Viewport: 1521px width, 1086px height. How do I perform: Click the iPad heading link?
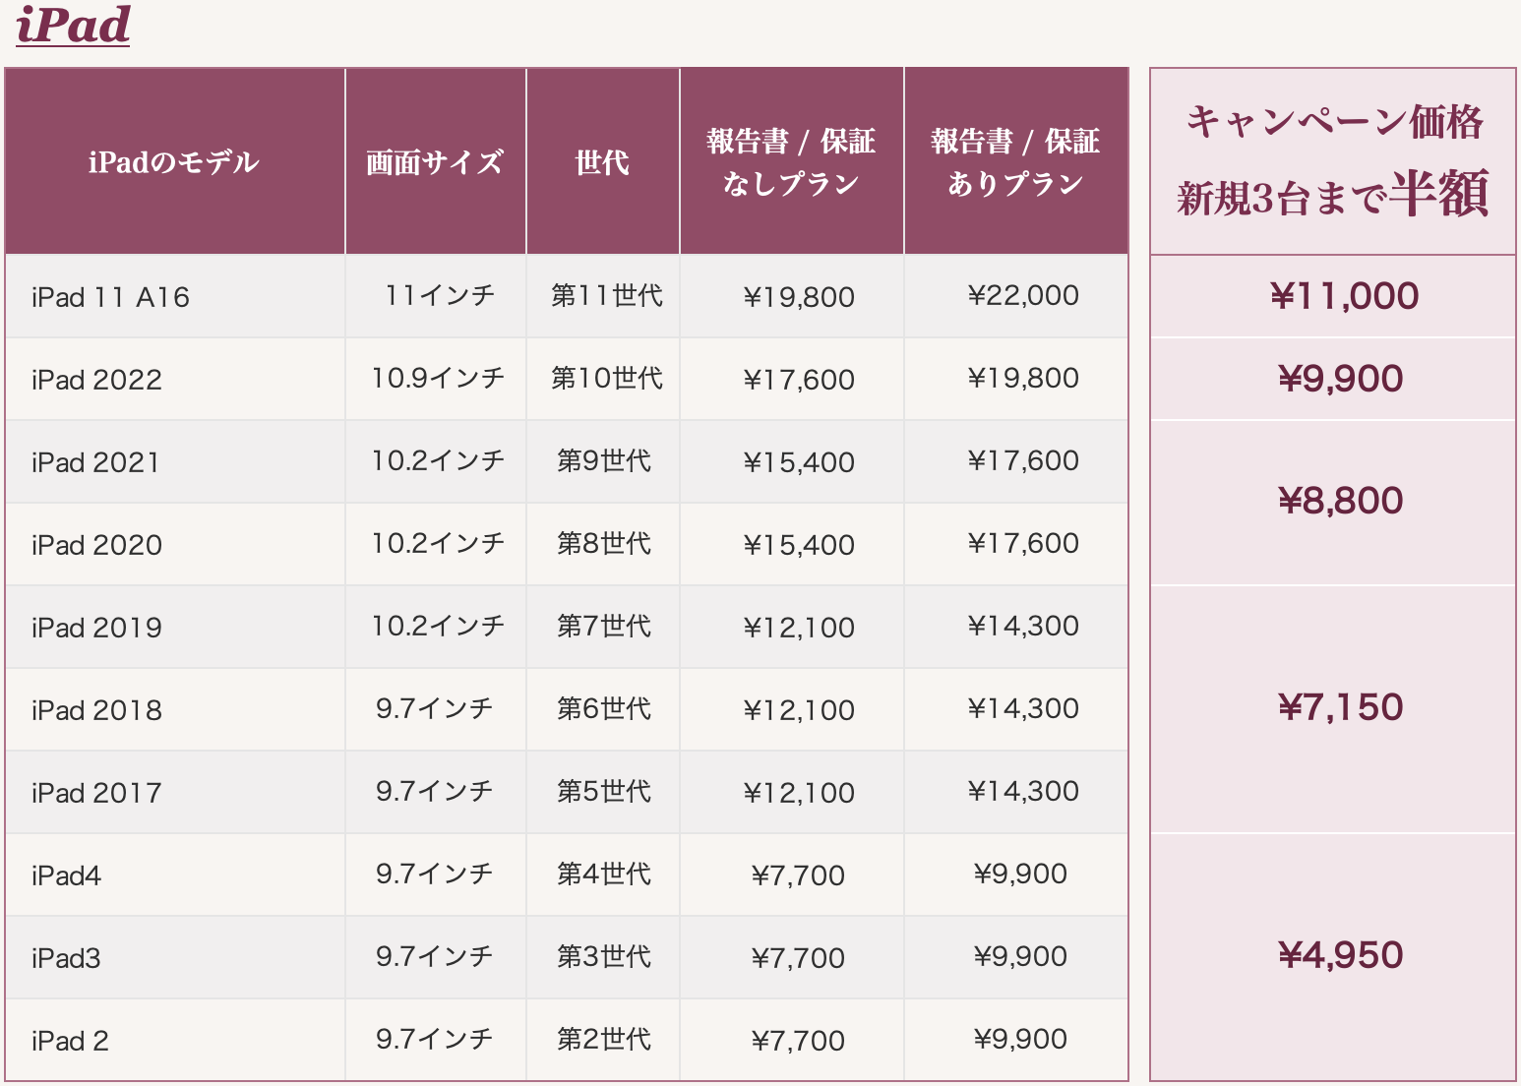pyautogui.click(x=73, y=24)
